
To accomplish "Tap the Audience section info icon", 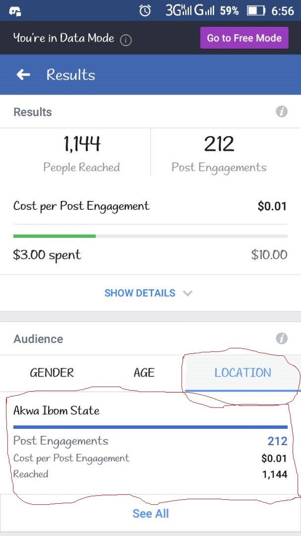I will (x=281, y=339).
